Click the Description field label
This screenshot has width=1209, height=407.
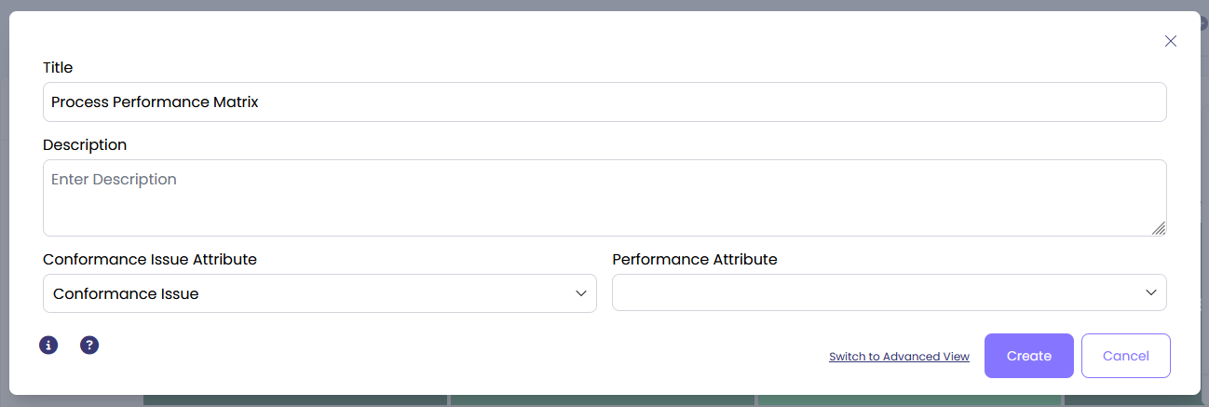85,145
